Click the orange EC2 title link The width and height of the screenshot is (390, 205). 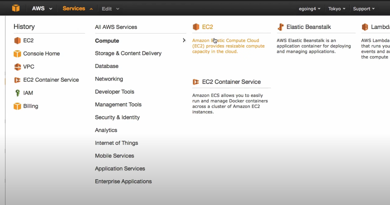(208, 27)
